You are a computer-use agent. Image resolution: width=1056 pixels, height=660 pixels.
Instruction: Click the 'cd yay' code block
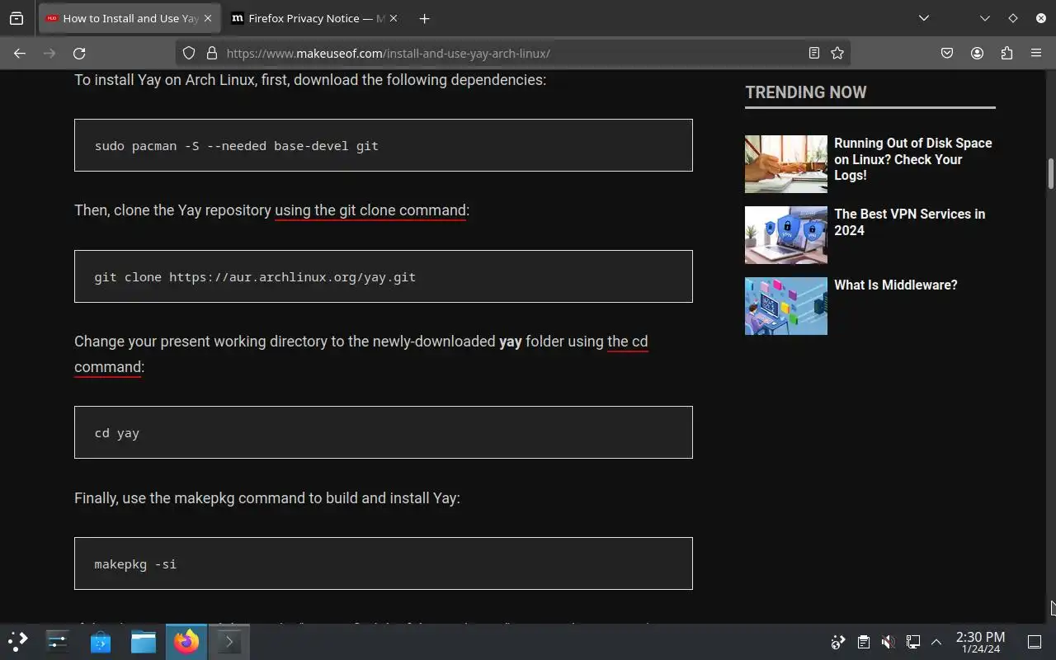[384, 432]
